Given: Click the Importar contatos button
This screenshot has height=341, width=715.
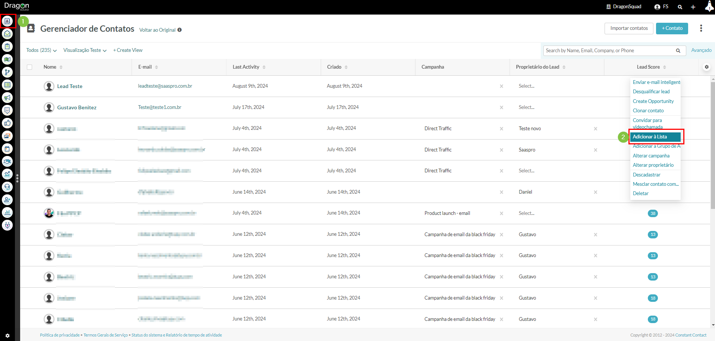Looking at the screenshot, I should [629, 28].
